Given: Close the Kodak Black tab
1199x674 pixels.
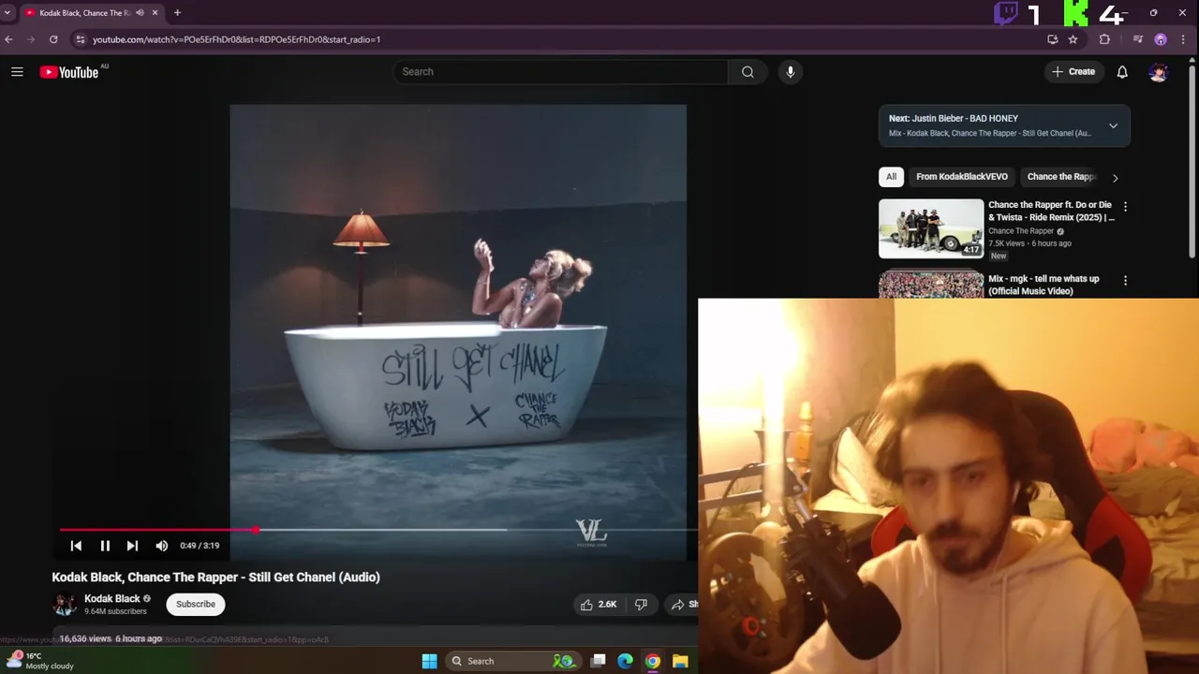Looking at the screenshot, I should coord(155,13).
